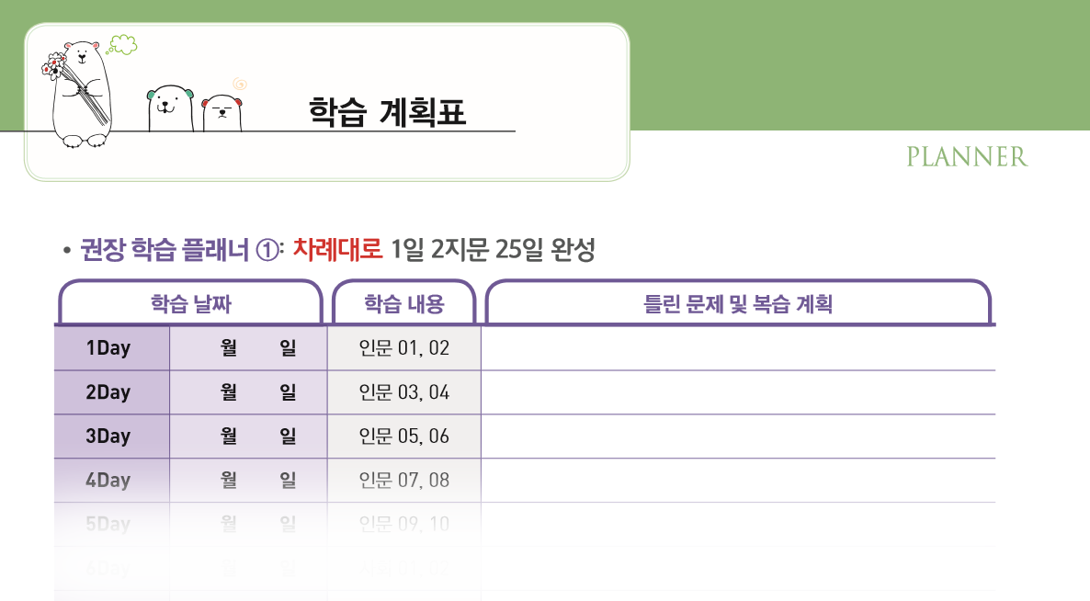
Task: Click the 학습 계획표 title
Action: pos(387,112)
